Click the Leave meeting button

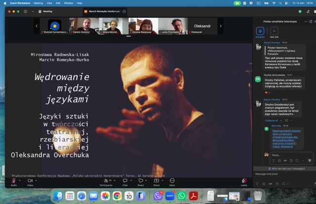244,181
